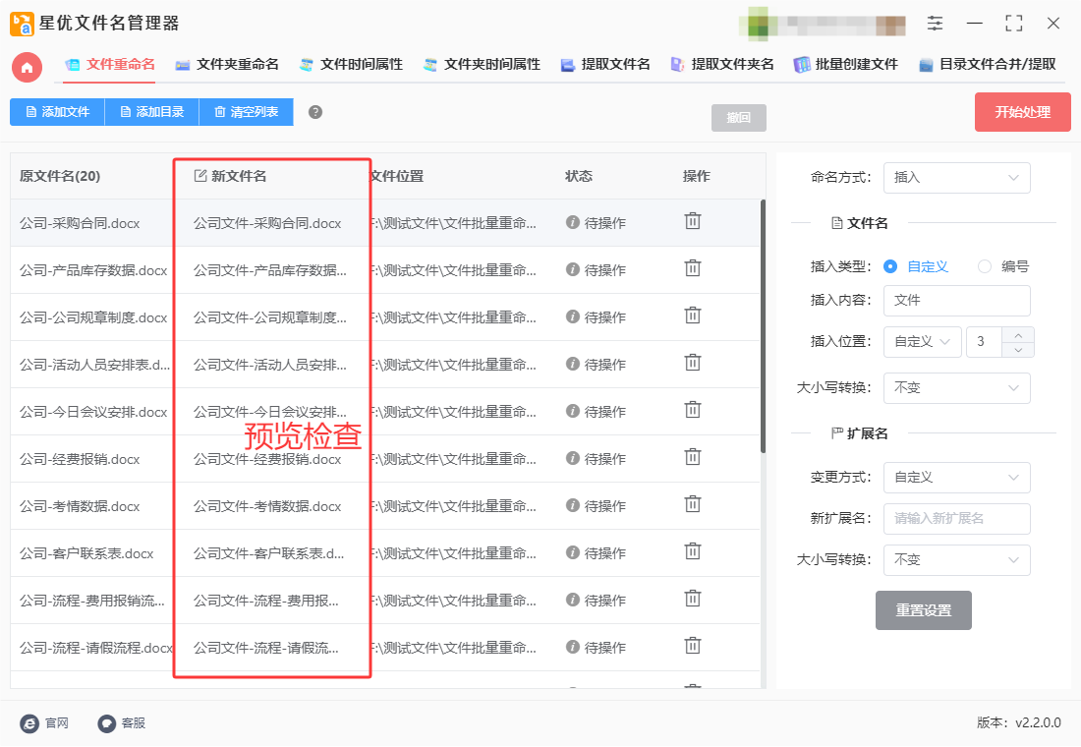Click the 撤回 button

click(x=738, y=118)
